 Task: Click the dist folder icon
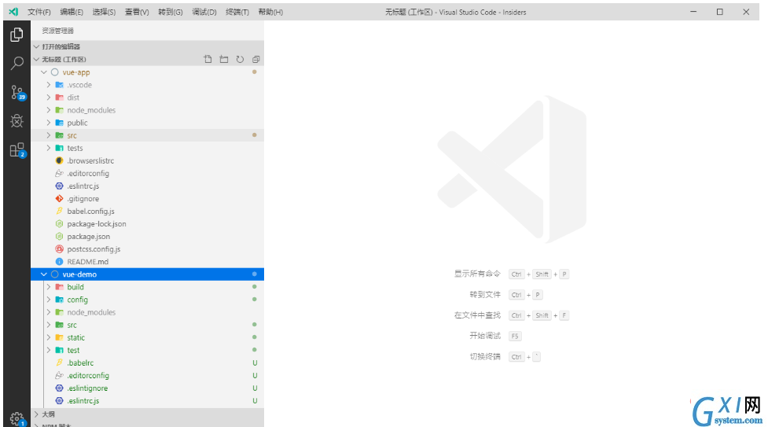59,97
